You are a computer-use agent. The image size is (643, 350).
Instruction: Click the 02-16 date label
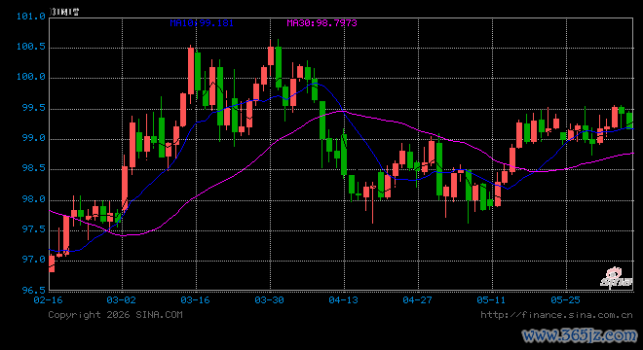48,300
